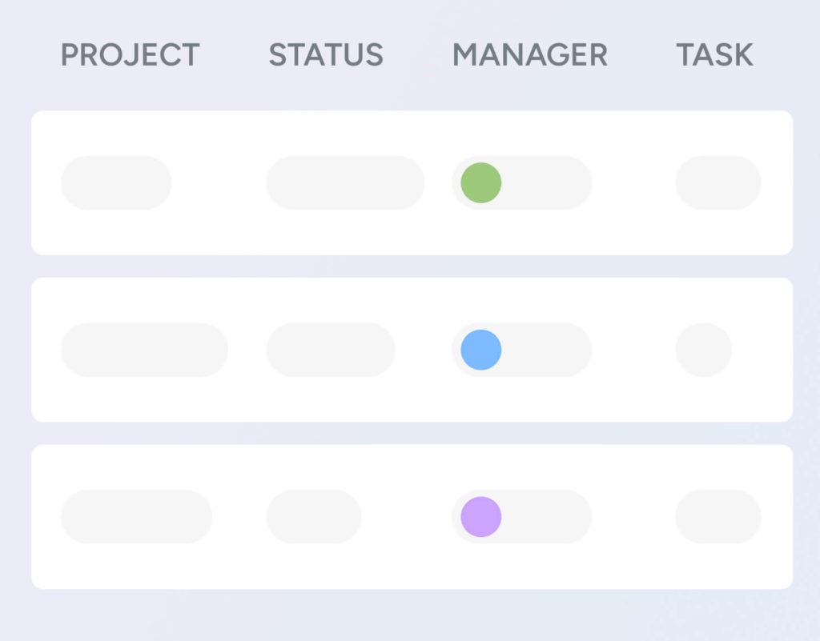Click the STATUS column header
The width and height of the screenshot is (820, 641).
click(x=326, y=55)
